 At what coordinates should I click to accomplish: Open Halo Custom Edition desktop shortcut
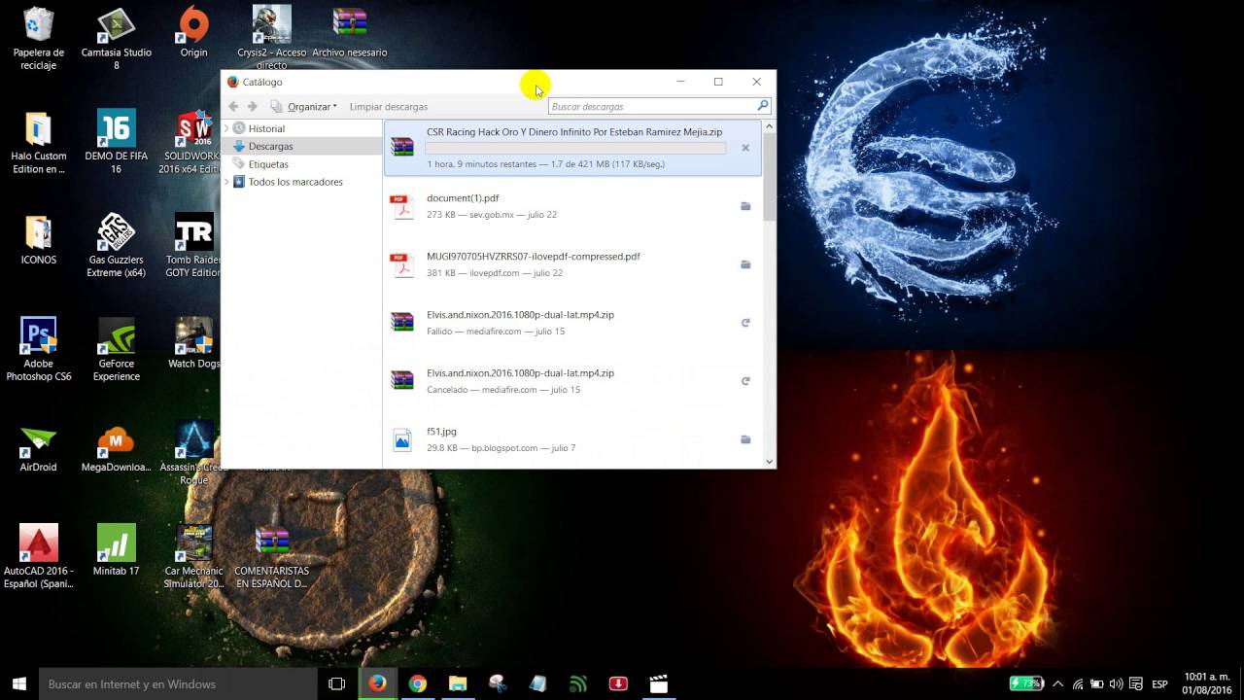point(39,142)
